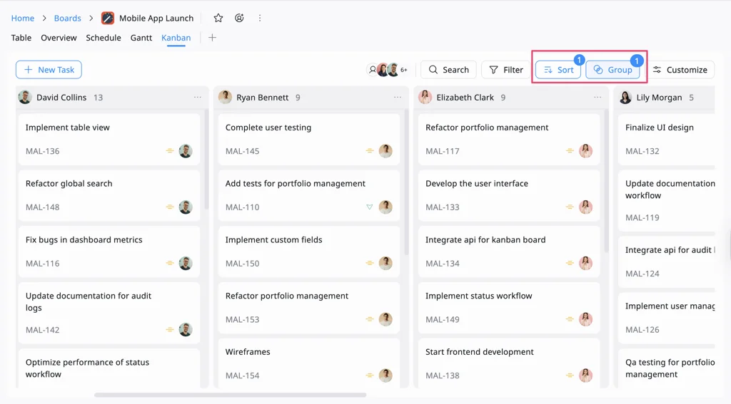Open Refactor global search card
The height and width of the screenshot is (404, 731).
point(109,195)
